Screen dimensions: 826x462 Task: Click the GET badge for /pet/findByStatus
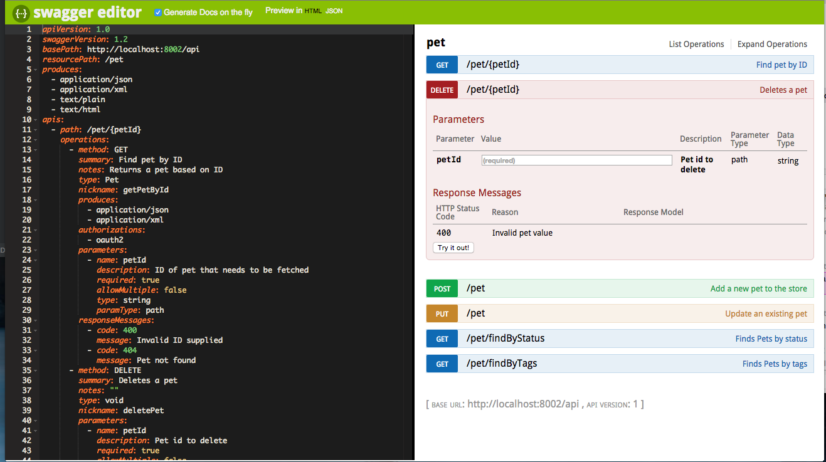pos(442,339)
